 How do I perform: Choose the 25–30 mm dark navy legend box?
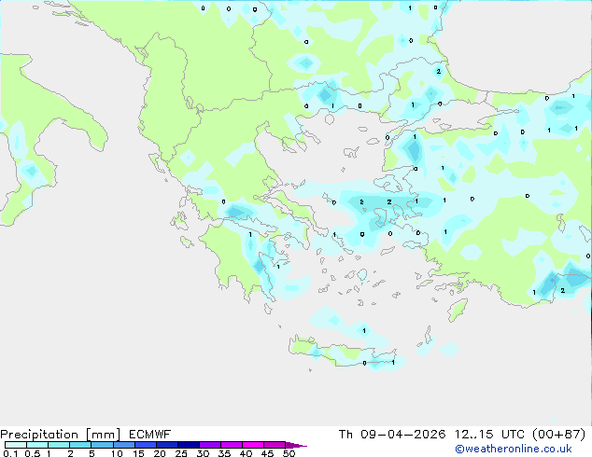(188, 445)
